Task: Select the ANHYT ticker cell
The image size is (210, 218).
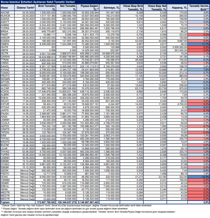Action: click(x=7, y=22)
